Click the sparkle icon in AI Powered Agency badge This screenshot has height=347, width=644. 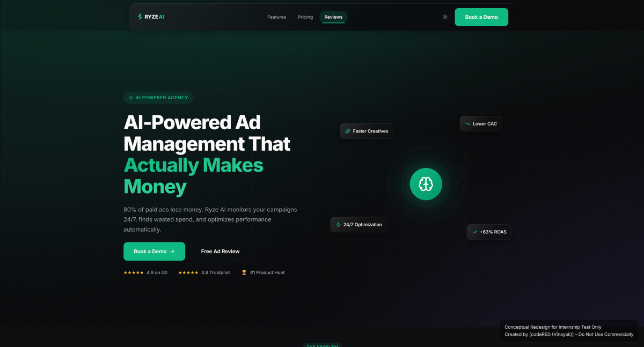131,98
